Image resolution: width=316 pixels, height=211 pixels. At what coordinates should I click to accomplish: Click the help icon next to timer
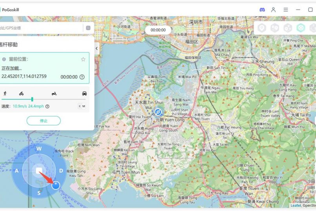[x=82, y=77]
